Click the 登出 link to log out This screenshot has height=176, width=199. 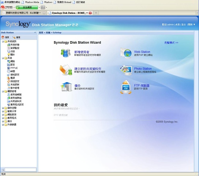point(183,25)
